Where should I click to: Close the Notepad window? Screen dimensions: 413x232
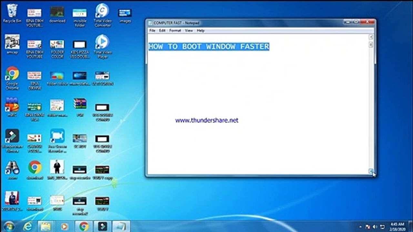[367, 22]
